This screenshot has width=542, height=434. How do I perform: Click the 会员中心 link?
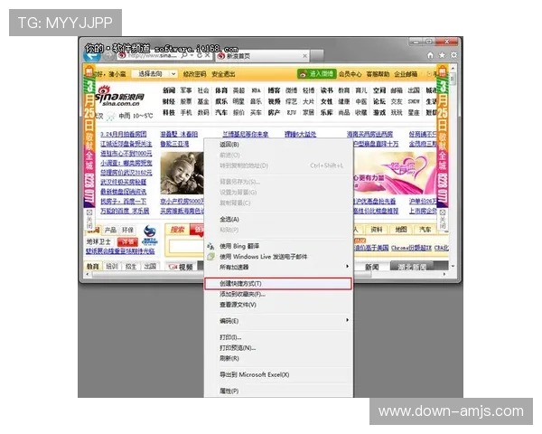(350, 74)
